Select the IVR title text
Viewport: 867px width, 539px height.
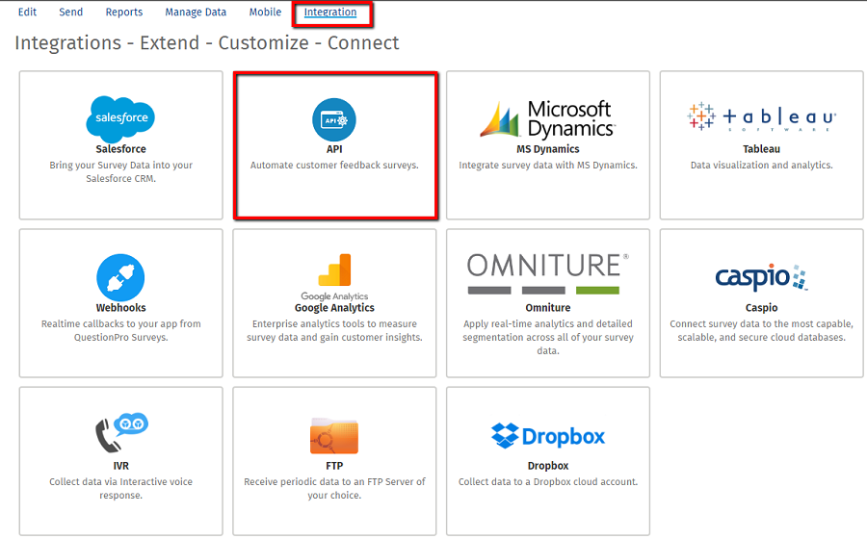[x=121, y=466]
